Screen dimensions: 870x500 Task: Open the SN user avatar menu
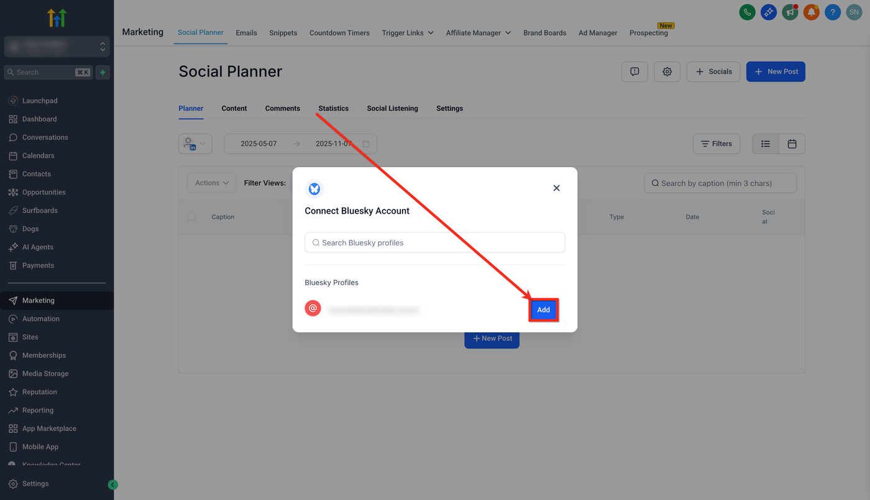854,12
